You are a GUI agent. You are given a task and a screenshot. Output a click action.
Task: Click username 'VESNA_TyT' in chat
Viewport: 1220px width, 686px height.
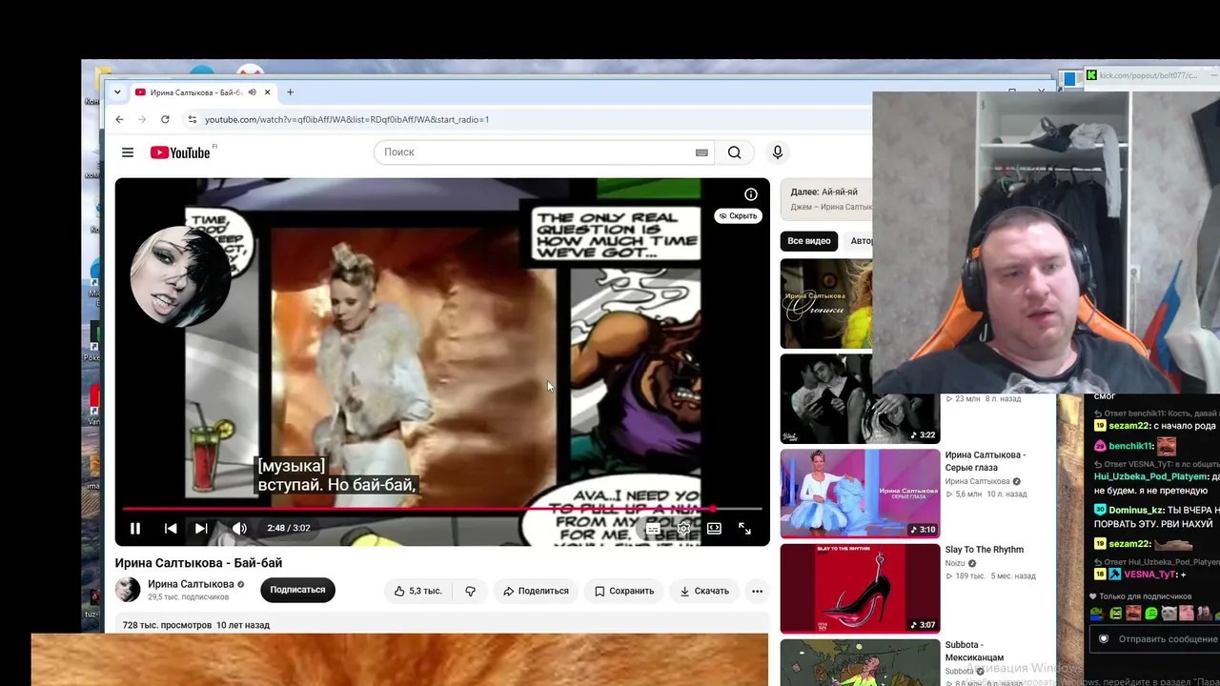pos(1151,575)
